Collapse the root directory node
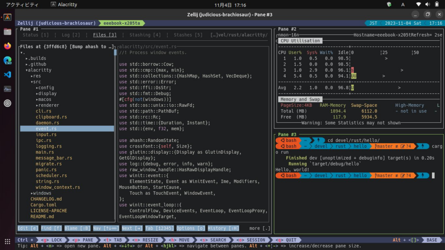 pyautogui.click(x=22, y=53)
